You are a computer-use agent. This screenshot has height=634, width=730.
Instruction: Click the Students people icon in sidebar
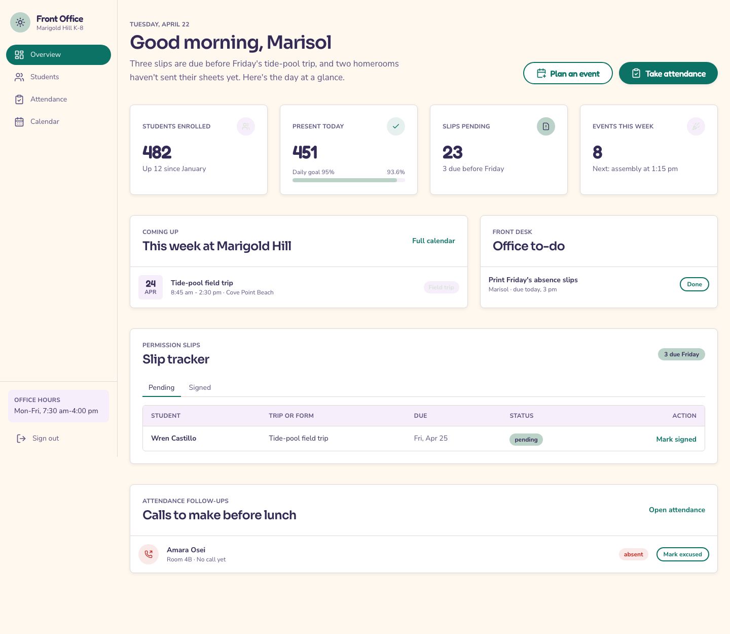pos(19,77)
